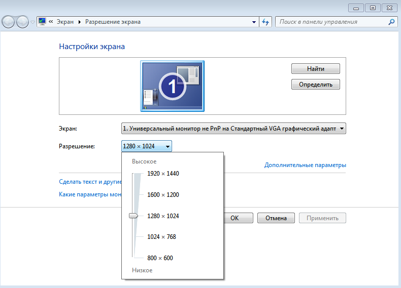This screenshot has height=288, width=401.
Task: Collapse the Разрешение 1280 × 1024 dropdown
Action: click(x=147, y=146)
